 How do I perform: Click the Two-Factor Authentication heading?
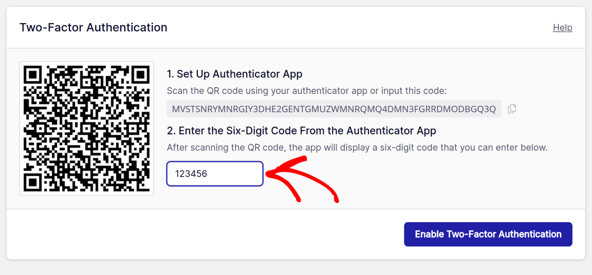click(x=93, y=27)
